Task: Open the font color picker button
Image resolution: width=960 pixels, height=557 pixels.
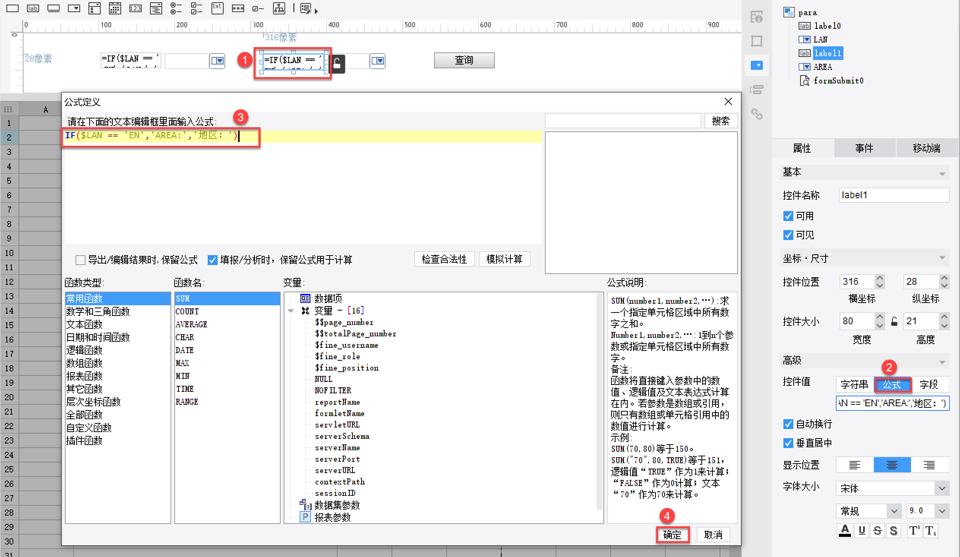Action: pos(845,530)
